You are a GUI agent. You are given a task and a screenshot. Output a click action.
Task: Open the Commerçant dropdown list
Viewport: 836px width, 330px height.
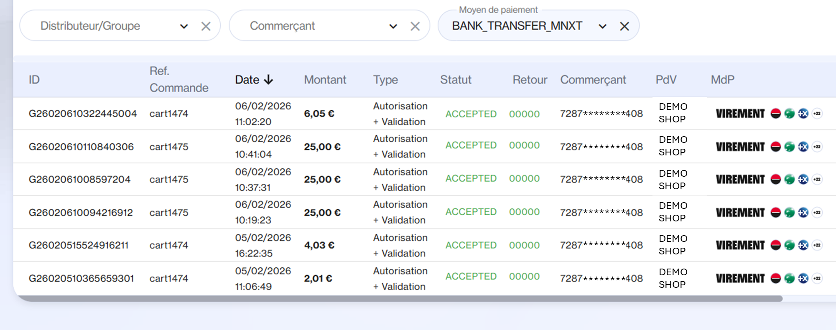[393, 26]
